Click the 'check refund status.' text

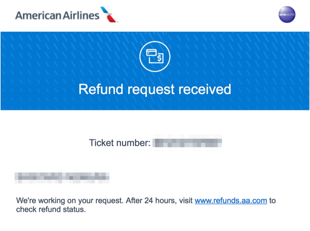(x=50, y=210)
